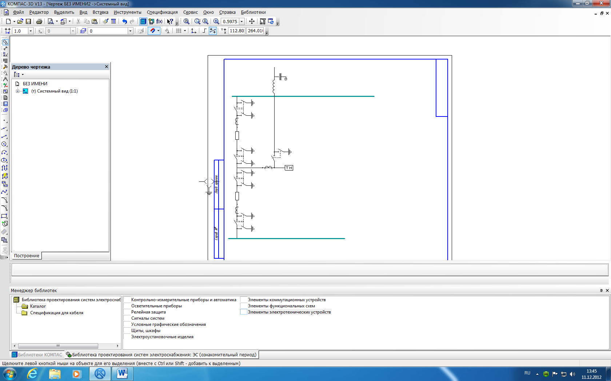Select Спецификация для кабеля folder
Screen dimensions: 611x381
coord(56,313)
